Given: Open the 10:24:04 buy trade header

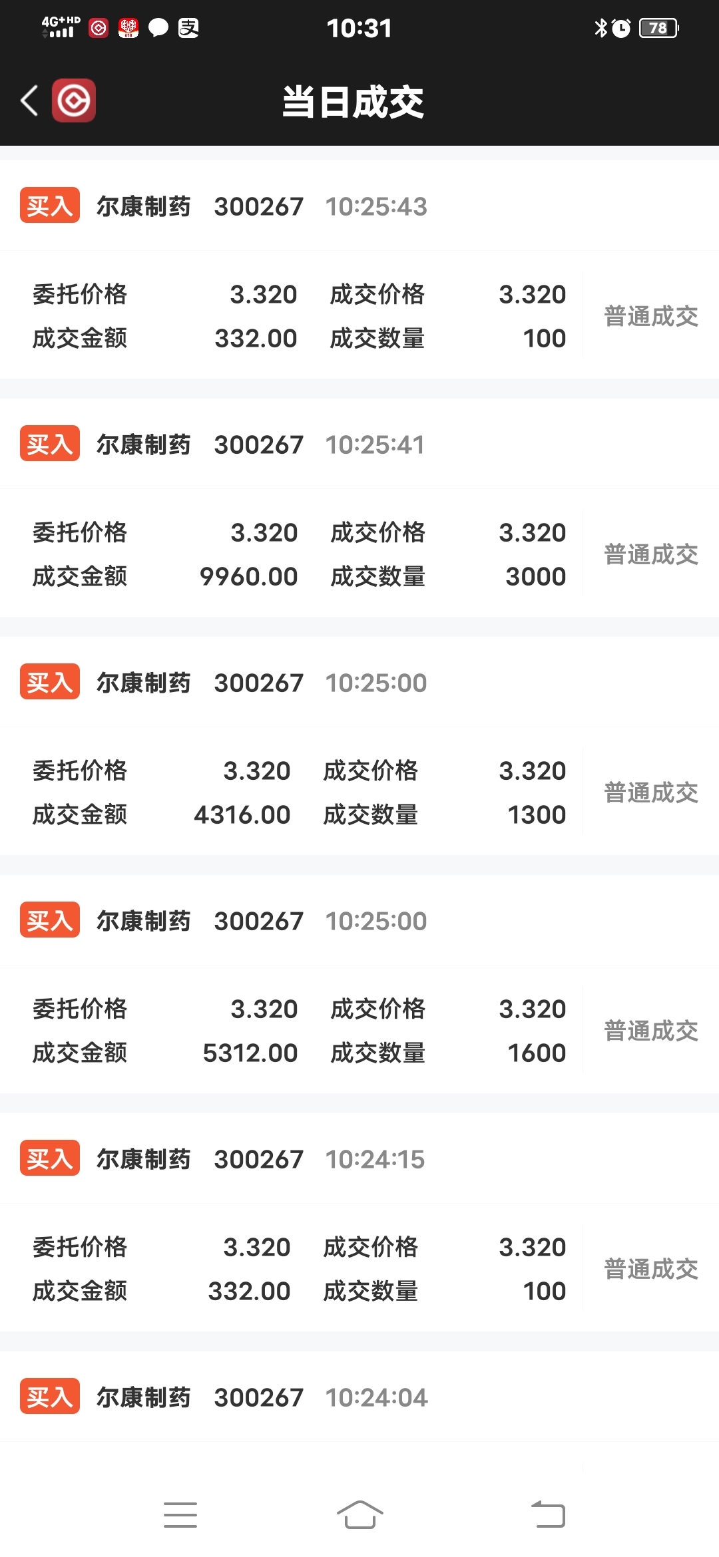Looking at the screenshot, I should tap(359, 1397).
